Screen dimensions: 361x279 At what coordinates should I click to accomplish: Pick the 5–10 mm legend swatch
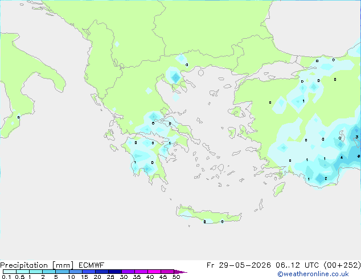click(x=62, y=272)
